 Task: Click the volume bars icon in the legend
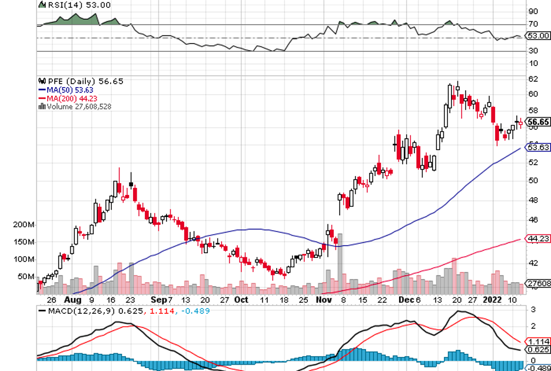41,107
